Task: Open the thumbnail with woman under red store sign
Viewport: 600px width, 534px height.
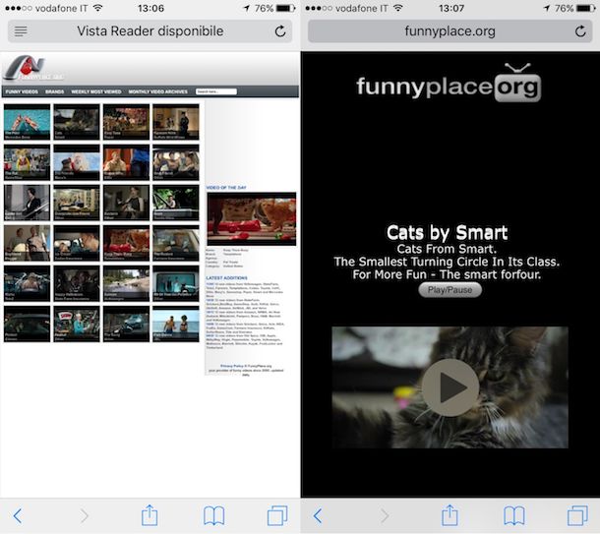Action: tap(77, 324)
